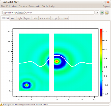Screen dimensions: 111x106
Task: Open the File menu
Action: (3, 6)
